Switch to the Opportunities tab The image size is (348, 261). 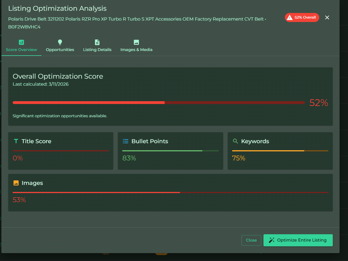click(60, 50)
